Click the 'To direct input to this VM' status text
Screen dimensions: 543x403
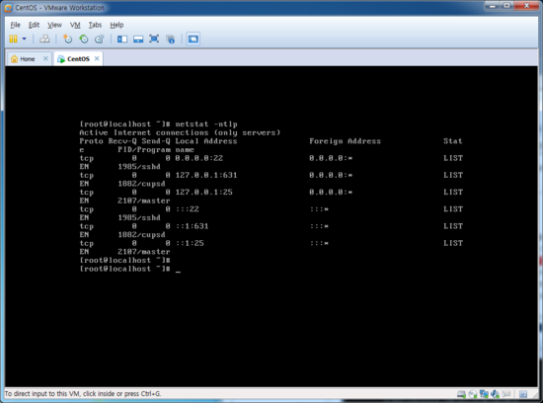83,394
